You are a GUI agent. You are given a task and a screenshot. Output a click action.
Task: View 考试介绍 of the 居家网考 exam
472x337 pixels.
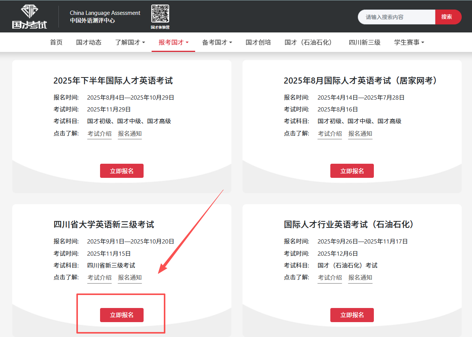329,134
